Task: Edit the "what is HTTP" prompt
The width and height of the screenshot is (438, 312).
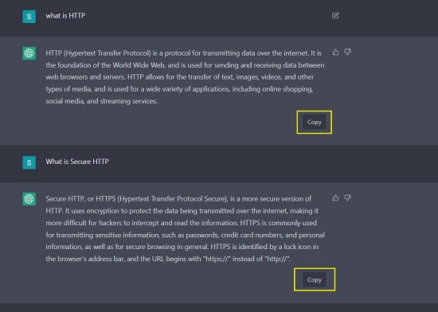Action: click(x=335, y=15)
